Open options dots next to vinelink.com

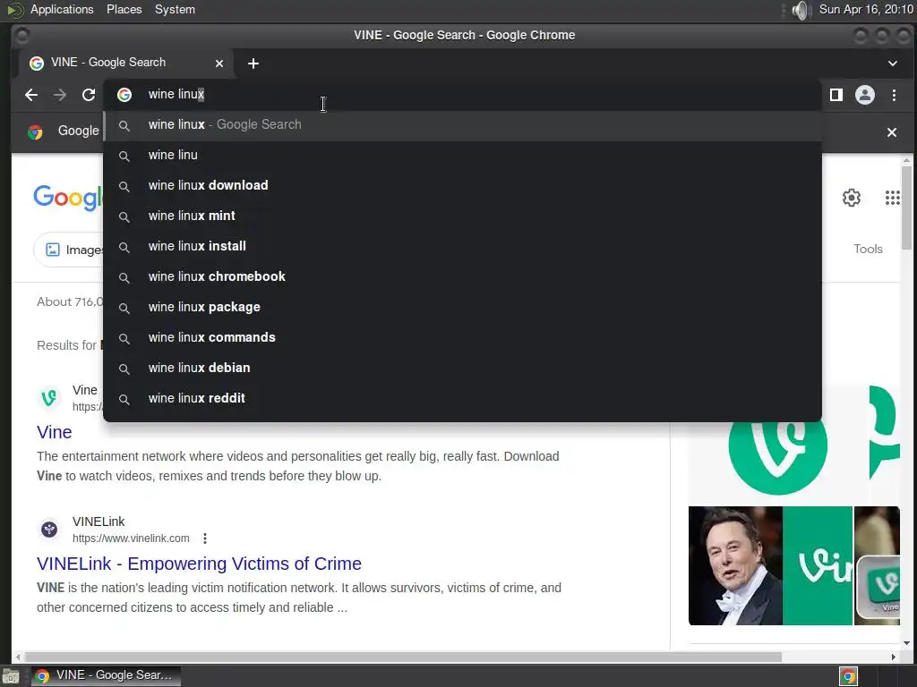tap(205, 538)
